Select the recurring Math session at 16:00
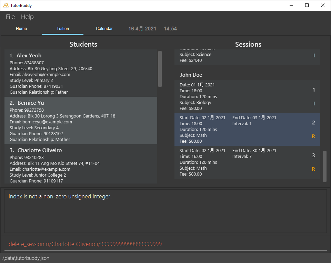The width and height of the screenshot is (331, 263). click(247, 162)
